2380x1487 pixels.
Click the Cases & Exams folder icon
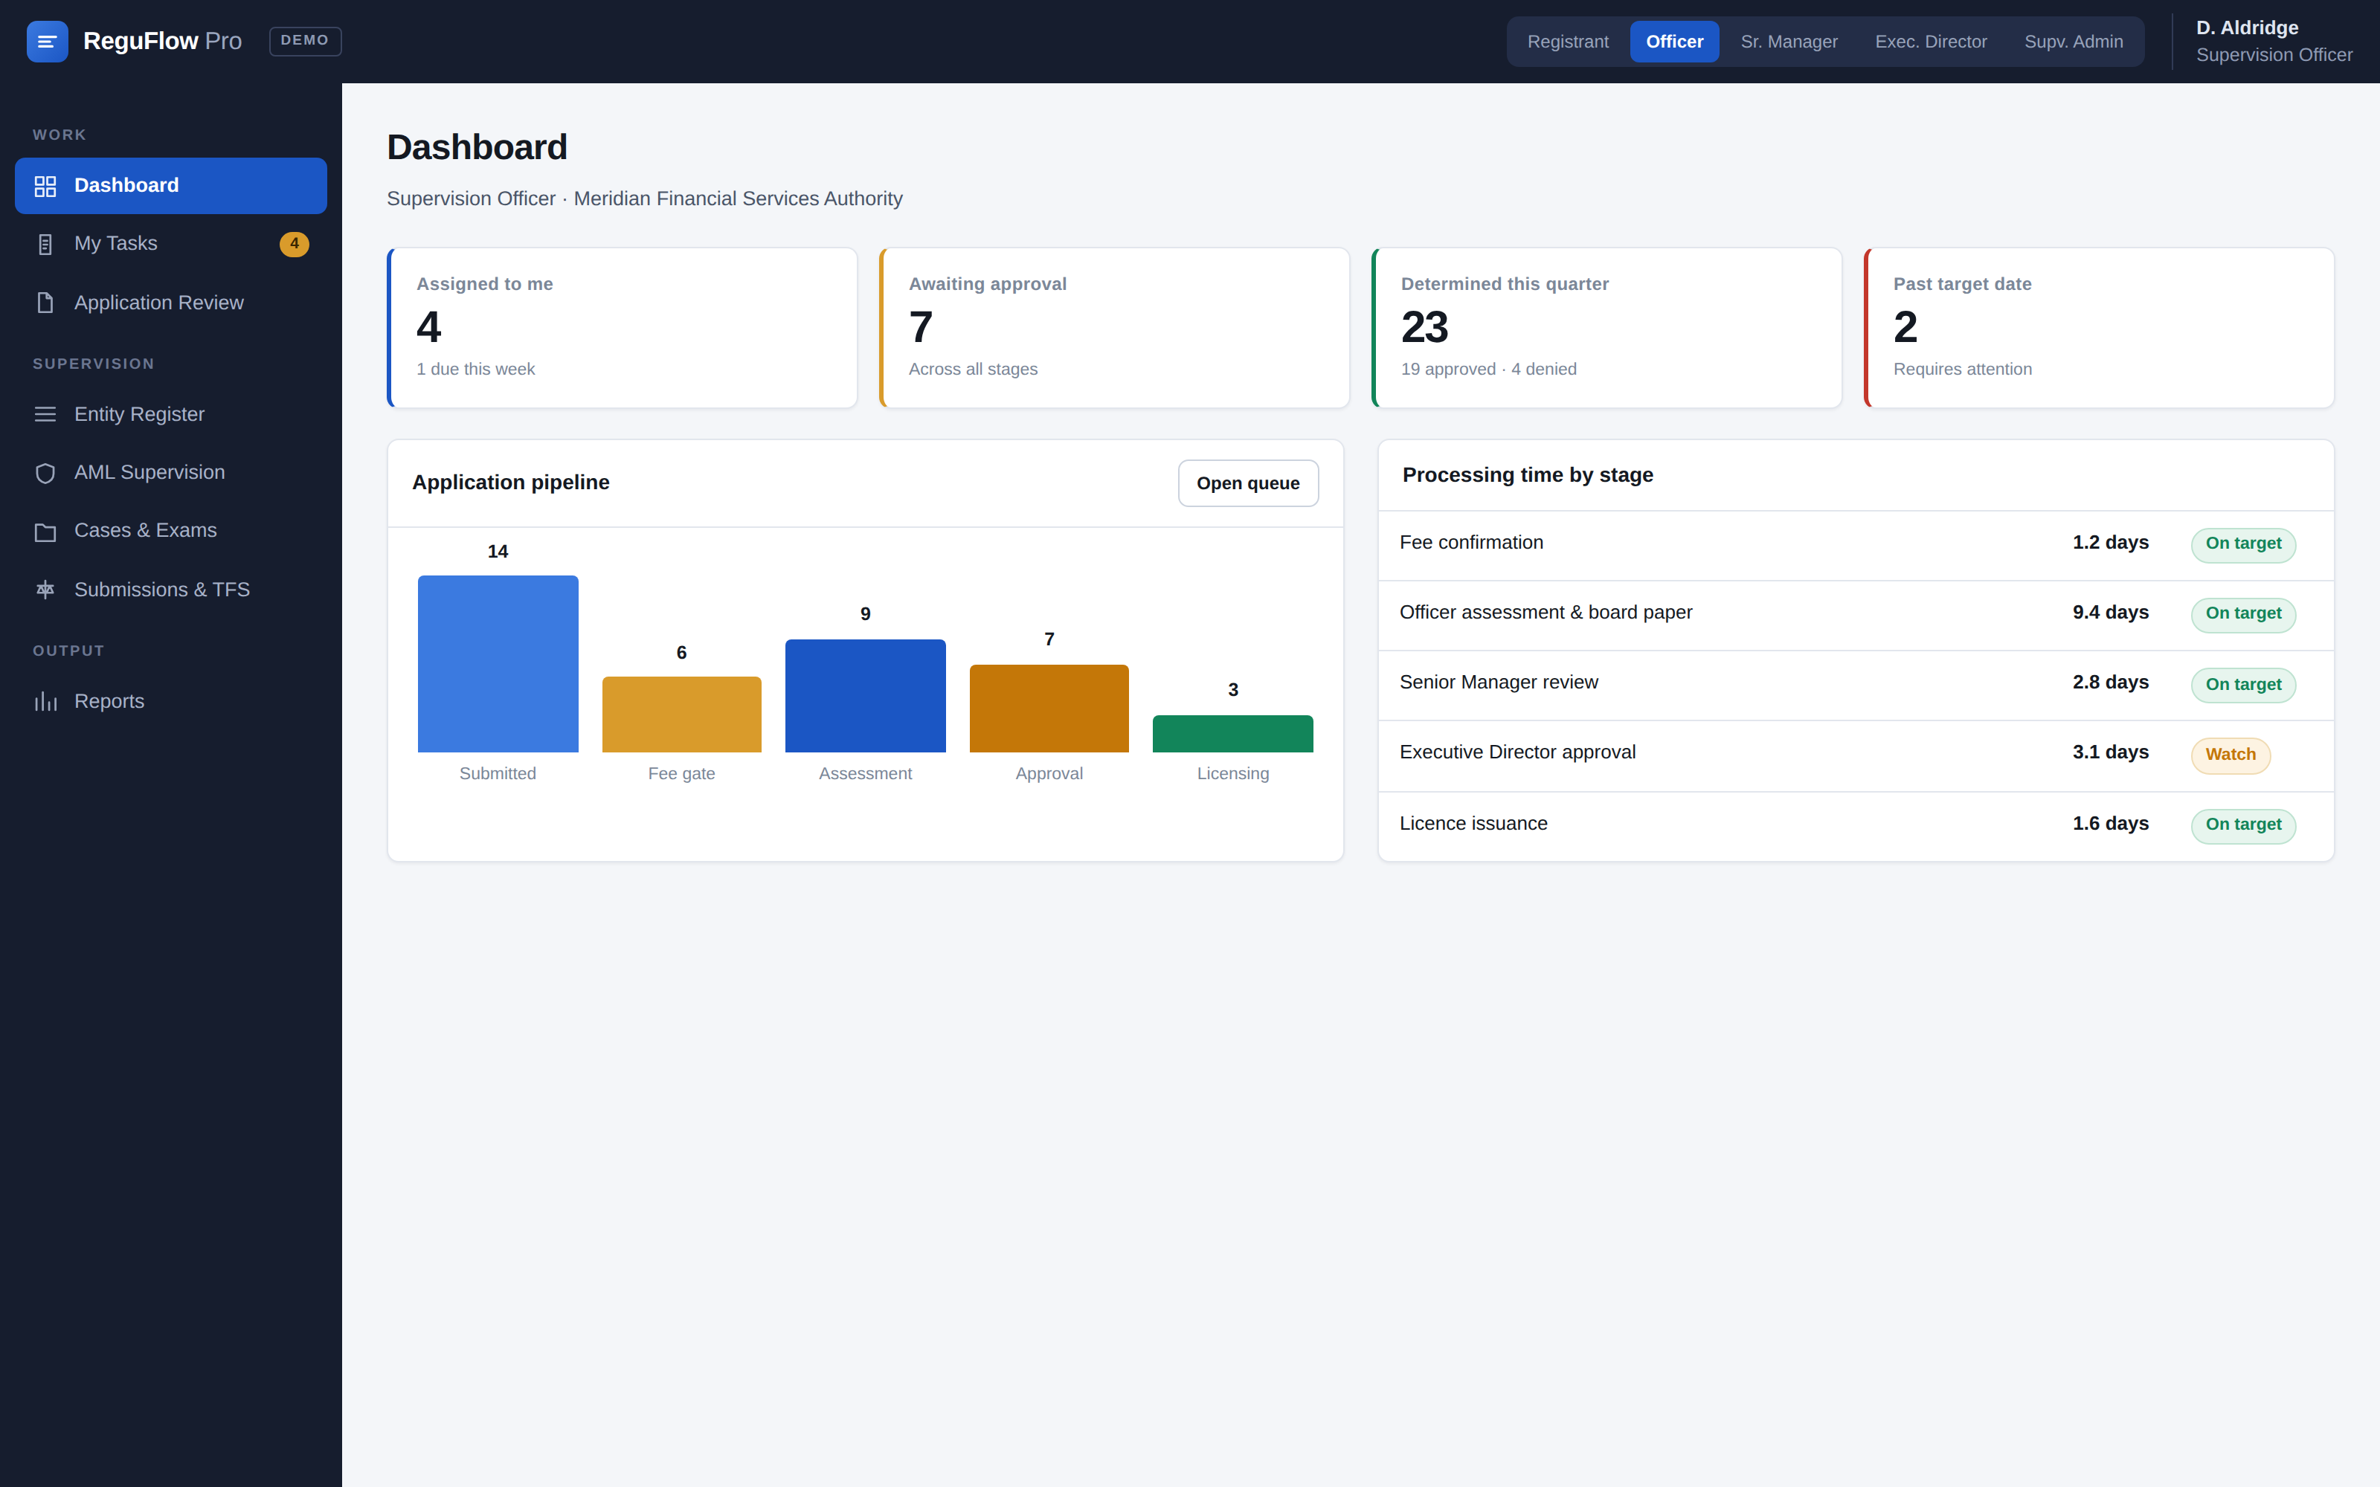click(45, 532)
